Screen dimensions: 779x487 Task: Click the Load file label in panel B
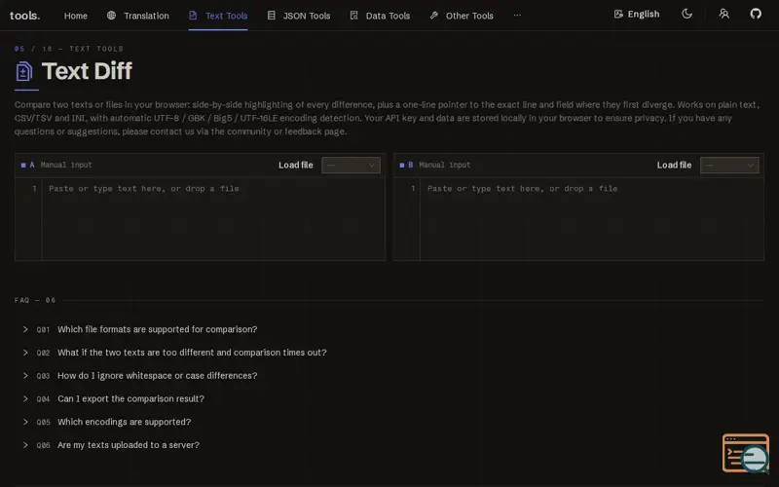coord(674,165)
